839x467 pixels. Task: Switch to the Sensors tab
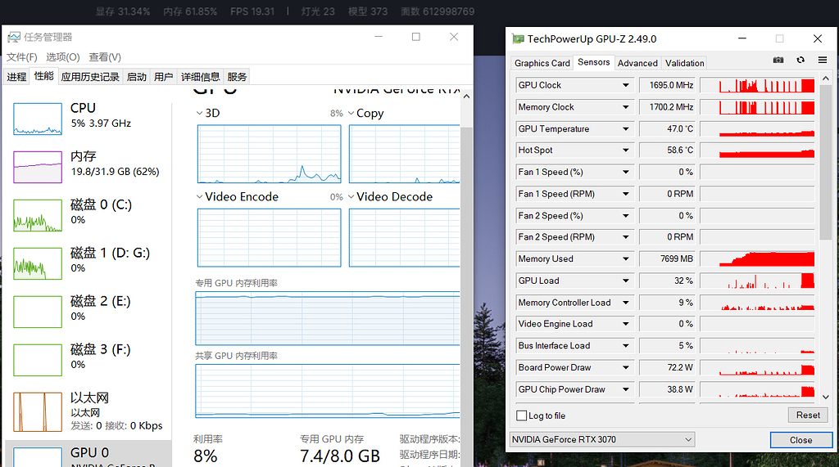point(593,62)
